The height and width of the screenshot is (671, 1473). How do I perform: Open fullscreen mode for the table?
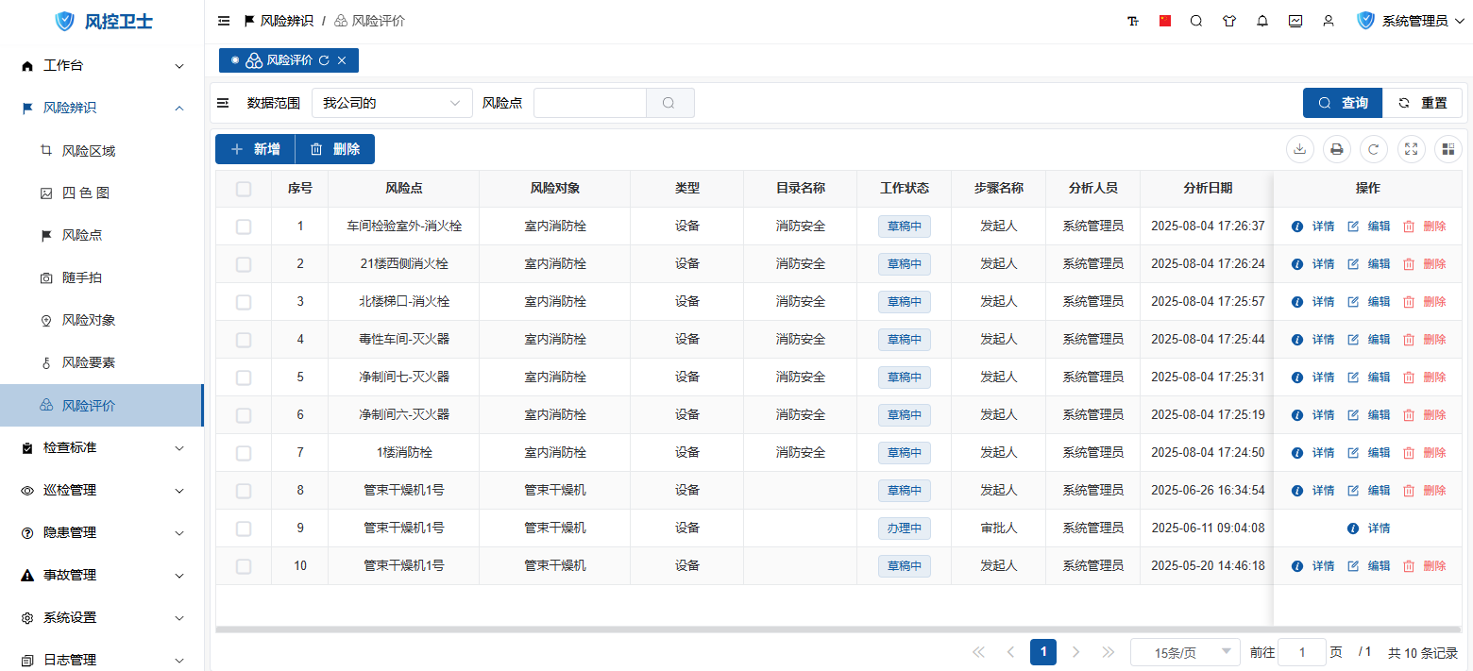pyautogui.click(x=1411, y=149)
